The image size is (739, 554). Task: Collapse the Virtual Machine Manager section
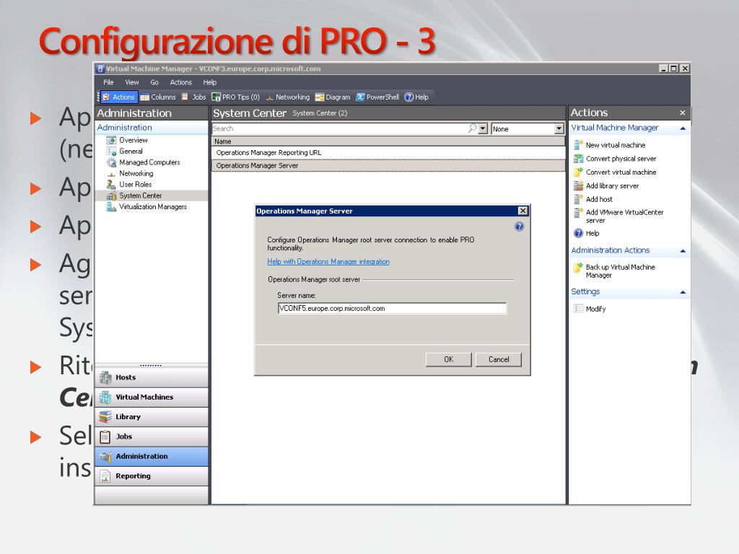pos(683,128)
